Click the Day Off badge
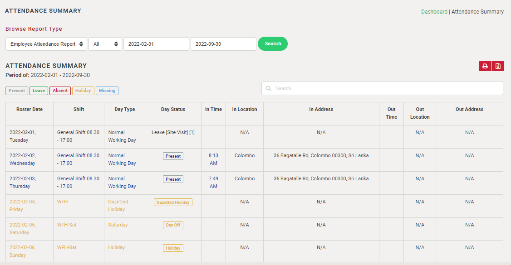Screen dimensions: 511x265 click(x=173, y=225)
